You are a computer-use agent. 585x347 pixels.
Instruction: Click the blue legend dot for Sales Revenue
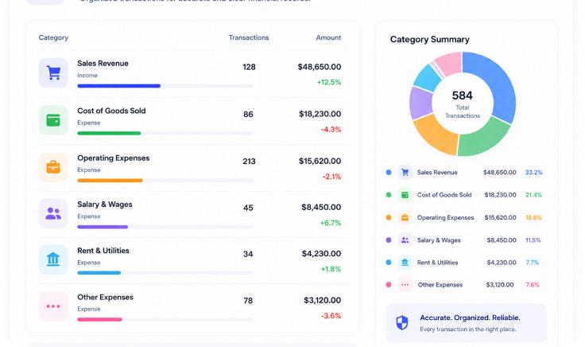tap(389, 172)
